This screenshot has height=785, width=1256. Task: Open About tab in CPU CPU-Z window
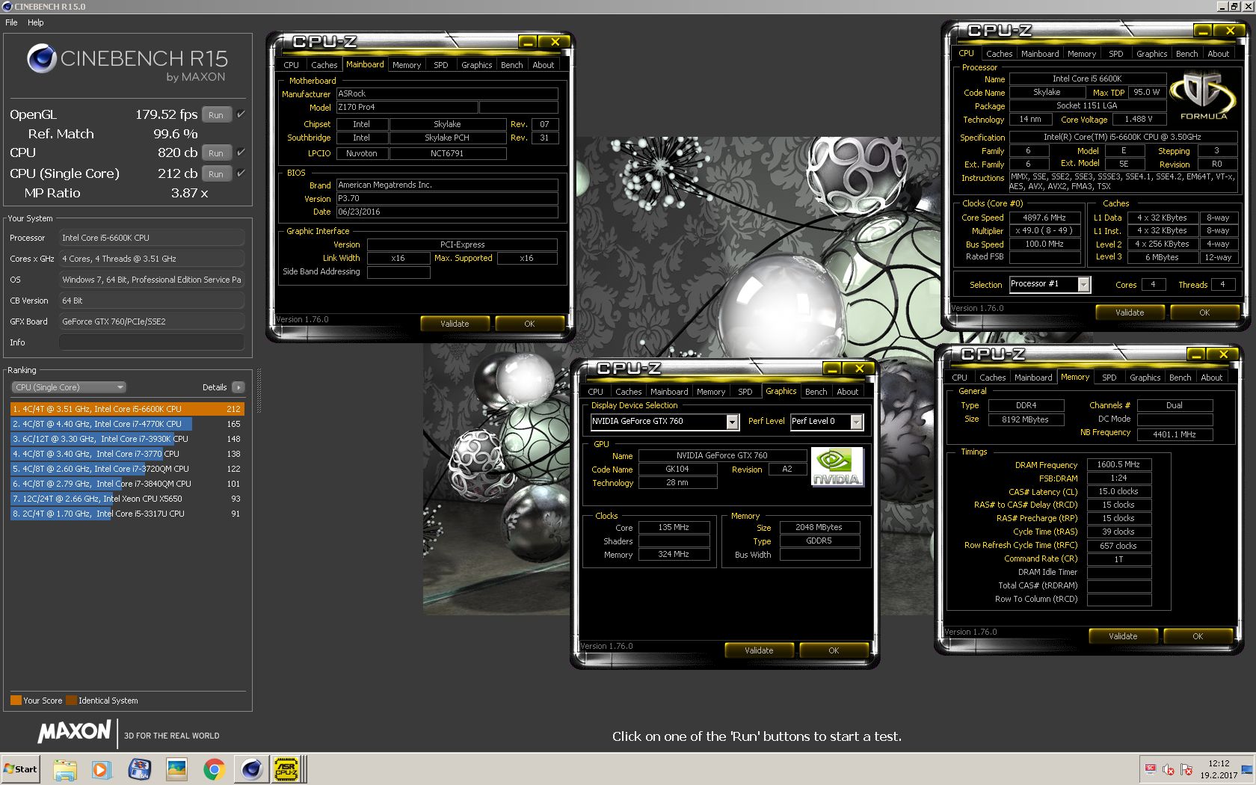pyautogui.click(x=1219, y=54)
